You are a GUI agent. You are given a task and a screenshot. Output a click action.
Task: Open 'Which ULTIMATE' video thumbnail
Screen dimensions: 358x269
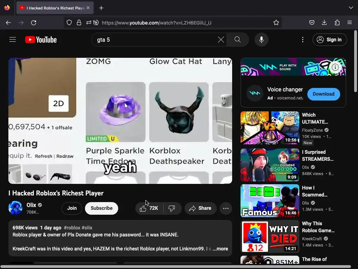click(x=270, y=128)
